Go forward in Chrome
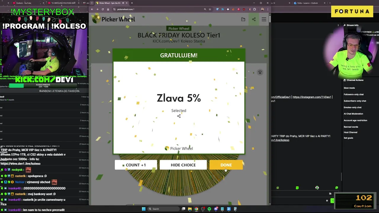The image size is (379, 213). pos(97,9)
